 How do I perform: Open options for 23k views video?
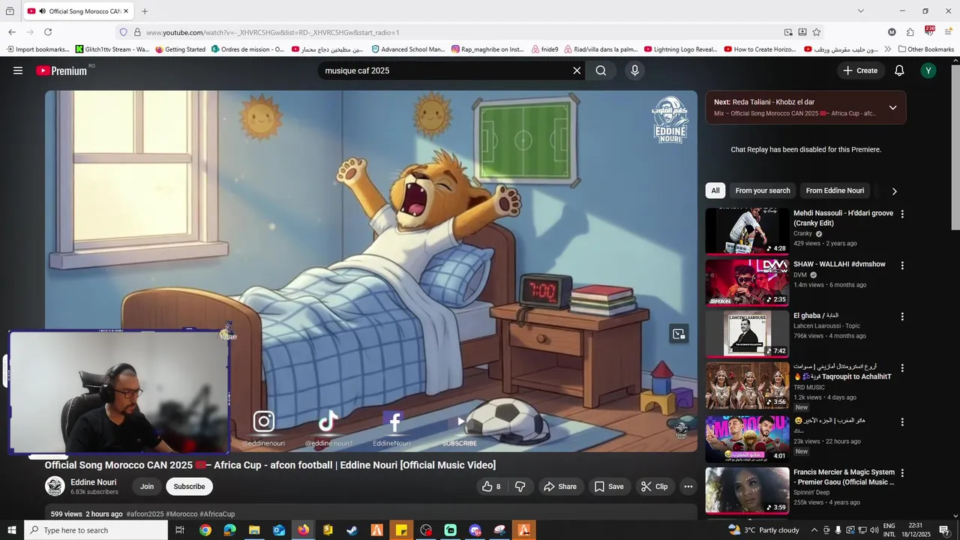[x=902, y=422]
